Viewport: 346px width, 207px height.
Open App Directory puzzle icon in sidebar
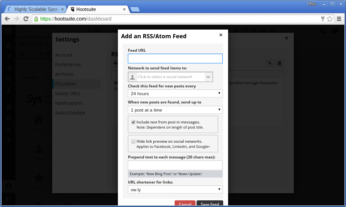click(8, 107)
